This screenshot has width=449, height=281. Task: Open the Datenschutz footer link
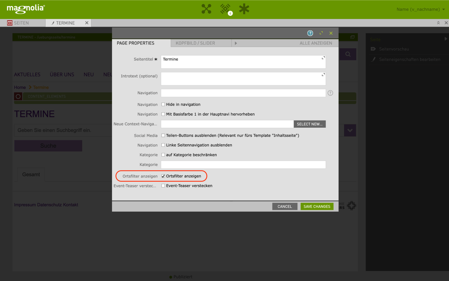(x=49, y=205)
